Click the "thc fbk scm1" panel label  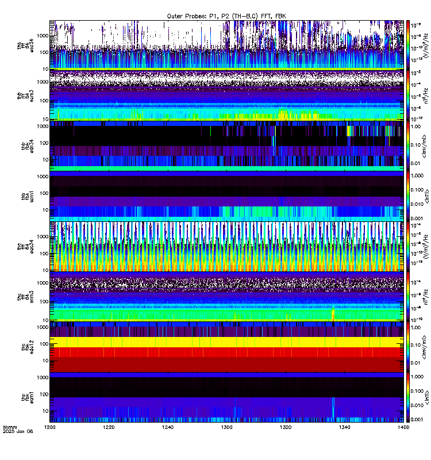(x=27, y=397)
